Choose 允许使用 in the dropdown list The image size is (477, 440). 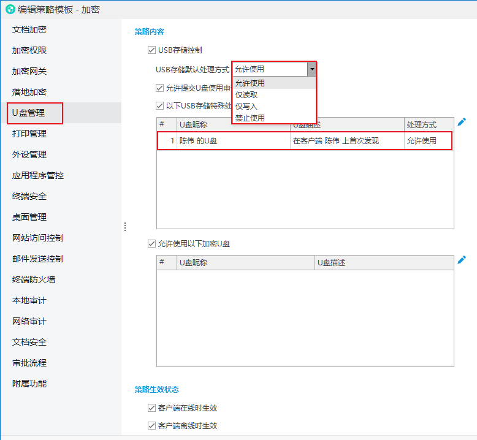(274, 83)
